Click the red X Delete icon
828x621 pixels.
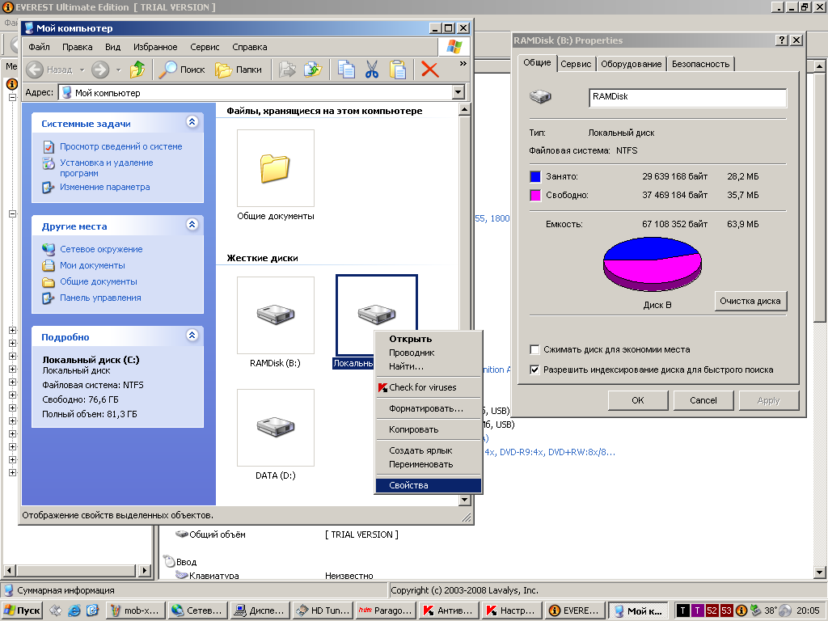click(x=430, y=70)
